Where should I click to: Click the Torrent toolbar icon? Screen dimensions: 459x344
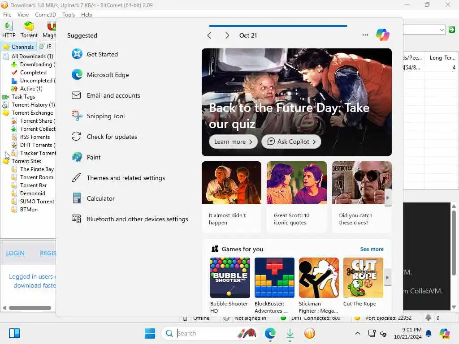pos(29,30)
